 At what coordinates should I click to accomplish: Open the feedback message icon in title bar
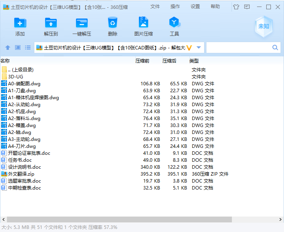click(247, 7)
